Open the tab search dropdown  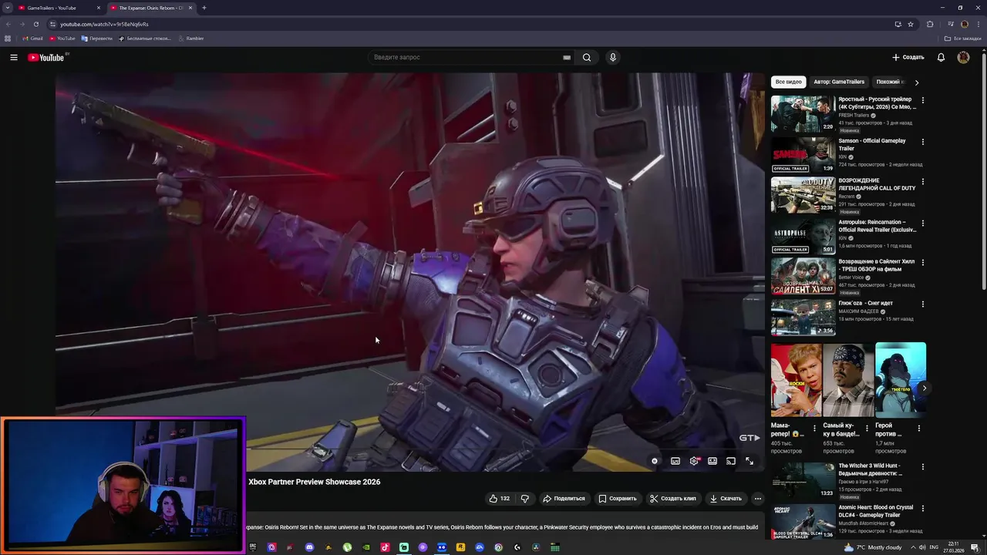(x=7, y=8)
